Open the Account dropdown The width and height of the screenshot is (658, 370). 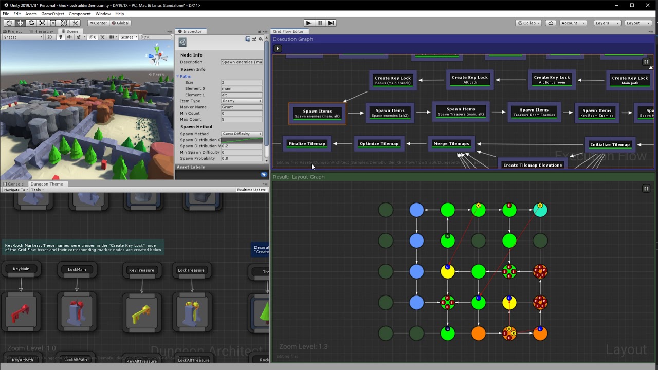coord(572,23)
